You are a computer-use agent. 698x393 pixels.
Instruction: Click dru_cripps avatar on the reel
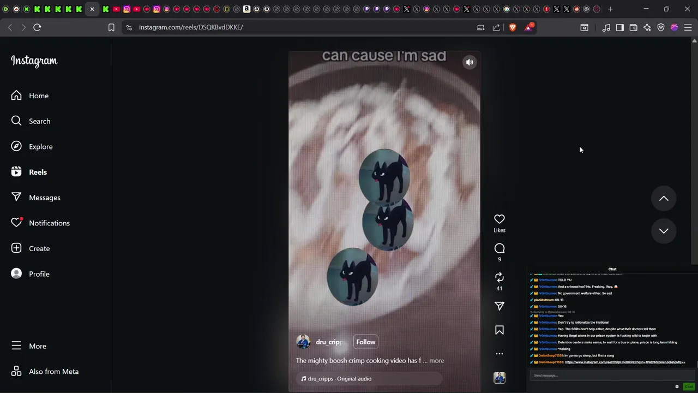click(x=303, y=342)
